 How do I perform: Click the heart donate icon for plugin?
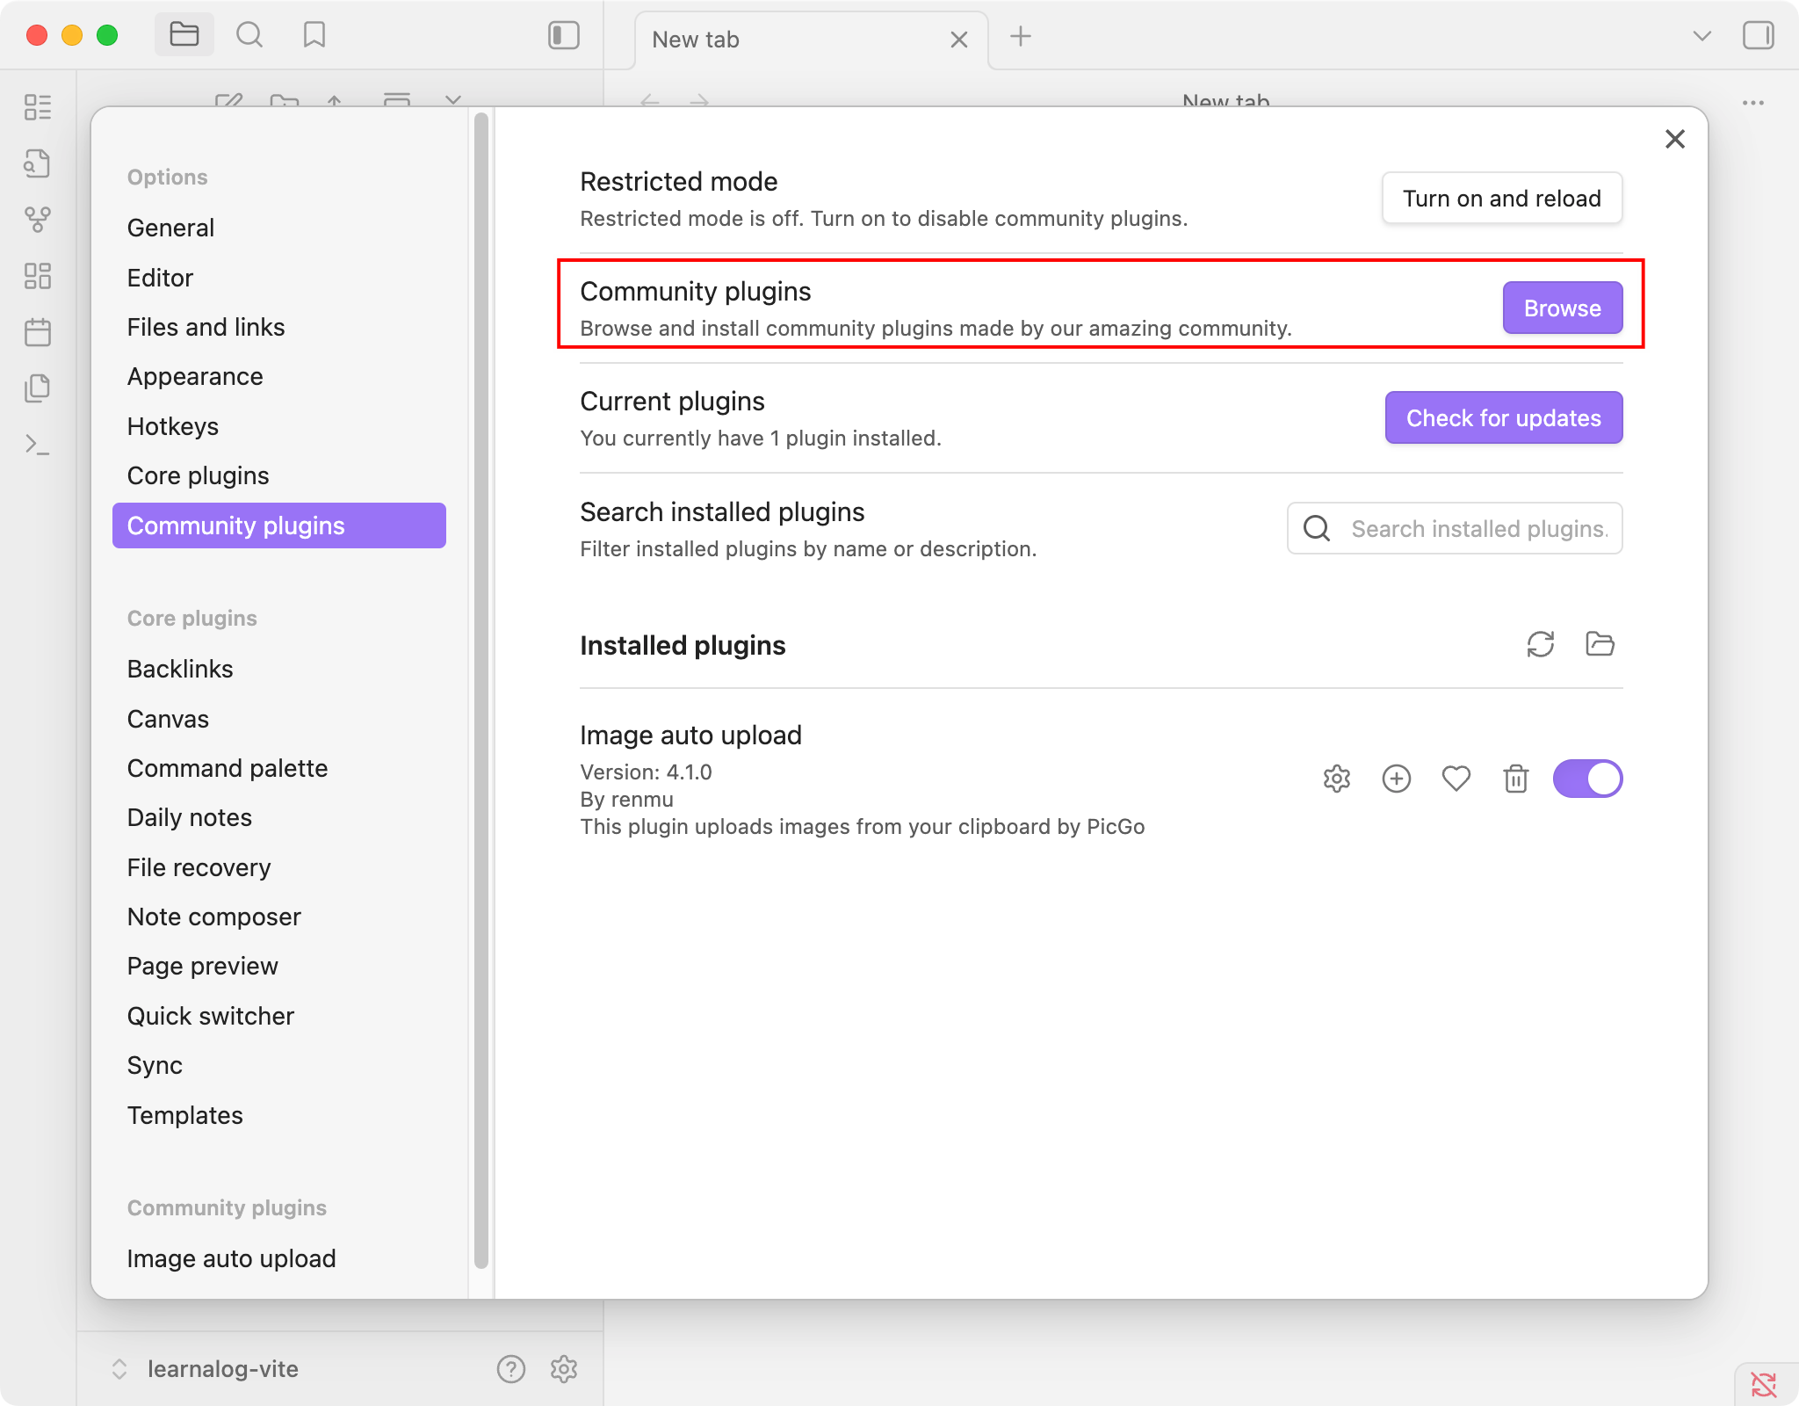tap(1456, 779)
